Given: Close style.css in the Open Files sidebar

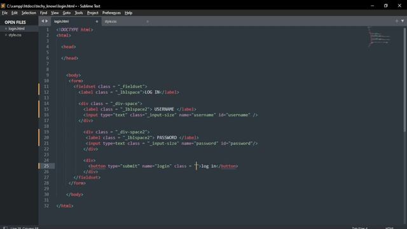Looking at the screenshot, I should [6, 35].
